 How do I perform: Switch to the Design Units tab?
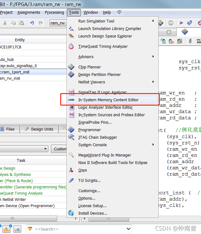coord(39,129)
